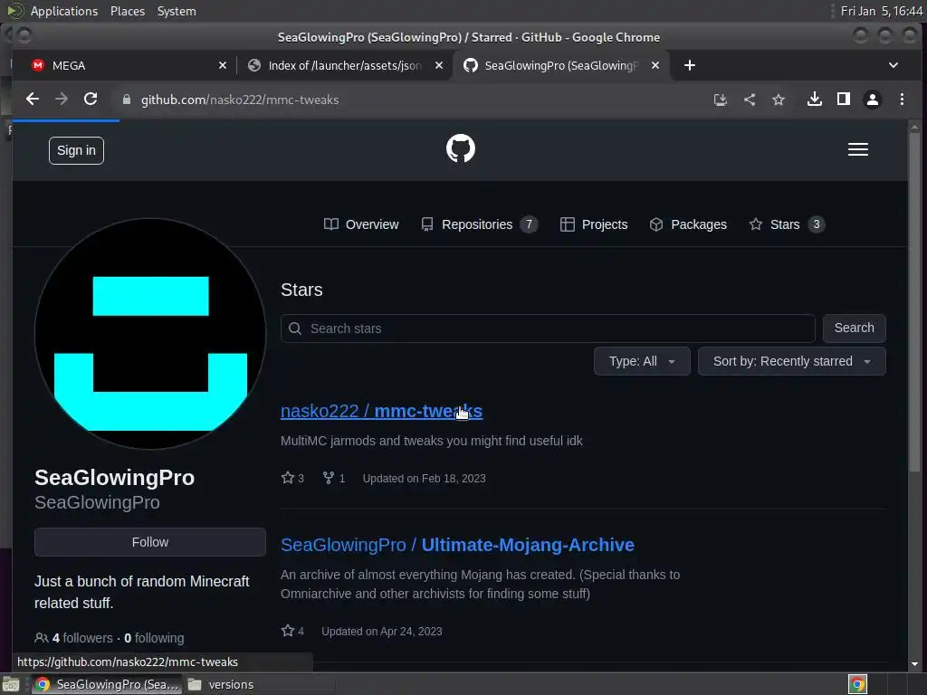
Task: Share this page via the share icon
Action: pyautogui.click(x=749, y=100)
